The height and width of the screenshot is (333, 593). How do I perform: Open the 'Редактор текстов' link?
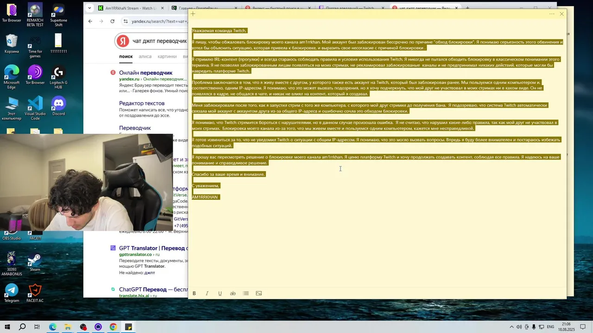tap(142, 103)
